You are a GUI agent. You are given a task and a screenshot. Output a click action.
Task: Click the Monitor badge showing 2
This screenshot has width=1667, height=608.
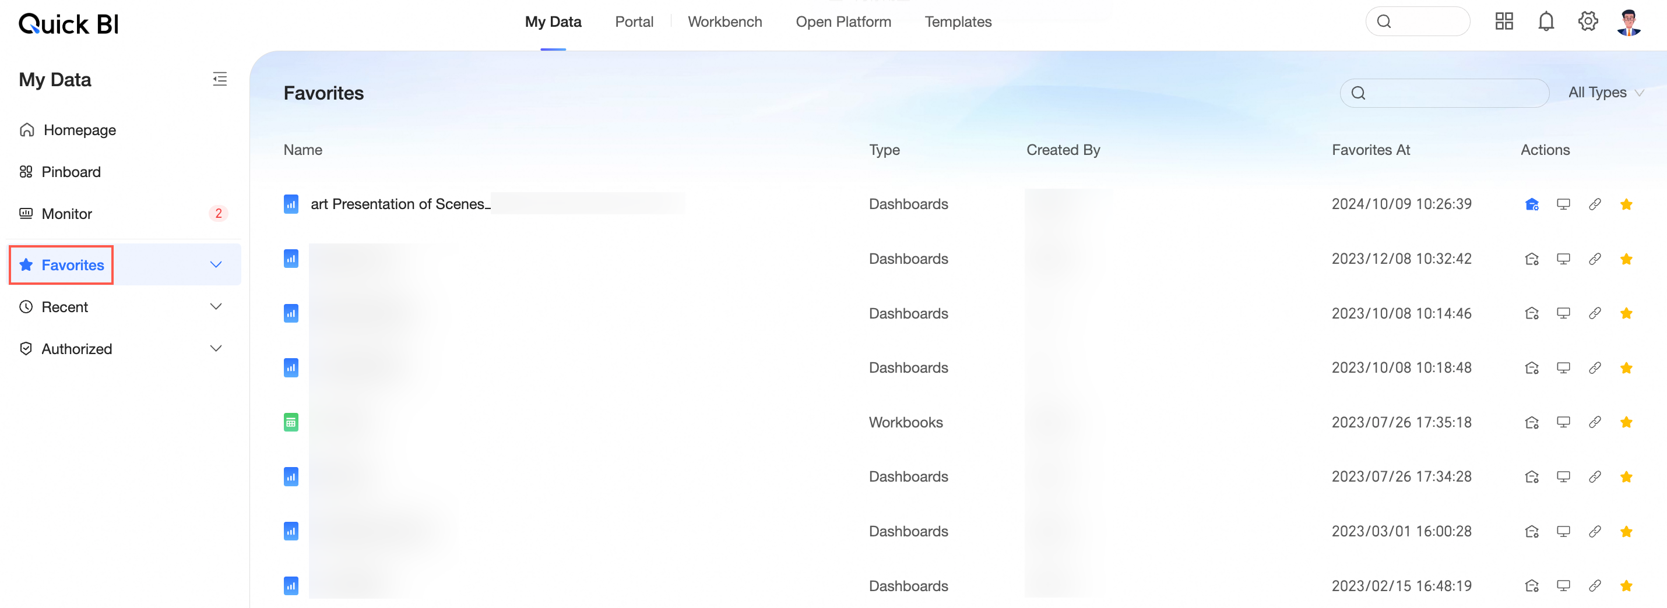[x=219, y=214]
